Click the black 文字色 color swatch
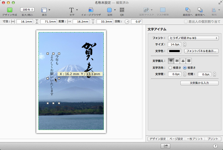Screen dimensions: 223x150 click(x=174, y=51)
